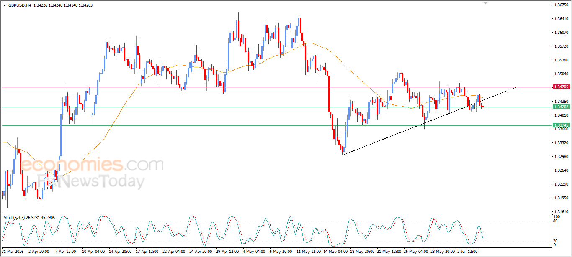572x257 pixels.
Task: Click the 1.34350 price axis label
Action: 562,102
